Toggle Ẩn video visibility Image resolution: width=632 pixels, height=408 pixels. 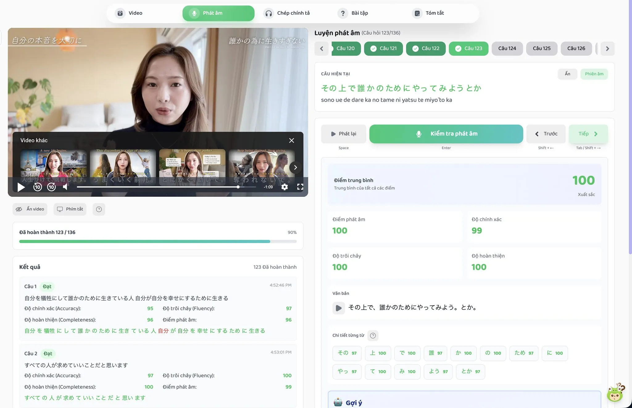click(30, 209)
